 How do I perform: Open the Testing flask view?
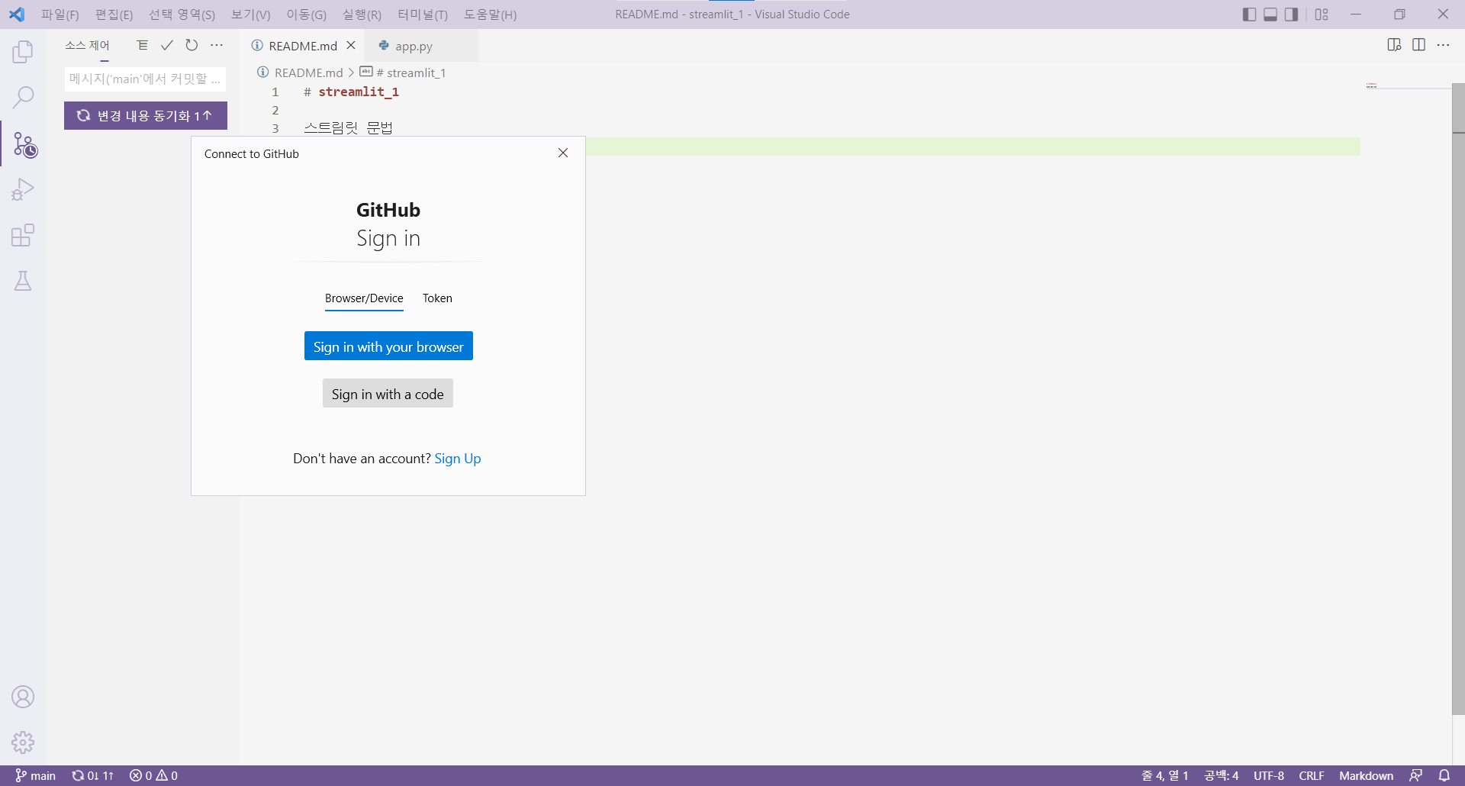pos(23,281)
